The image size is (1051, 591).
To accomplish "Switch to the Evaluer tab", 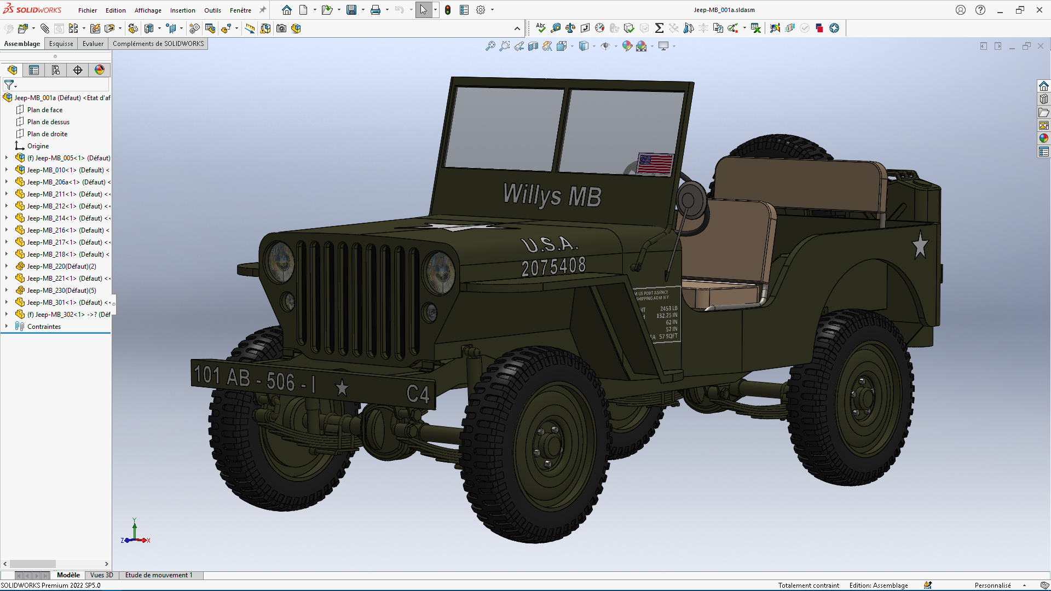I will pos(93,44).
